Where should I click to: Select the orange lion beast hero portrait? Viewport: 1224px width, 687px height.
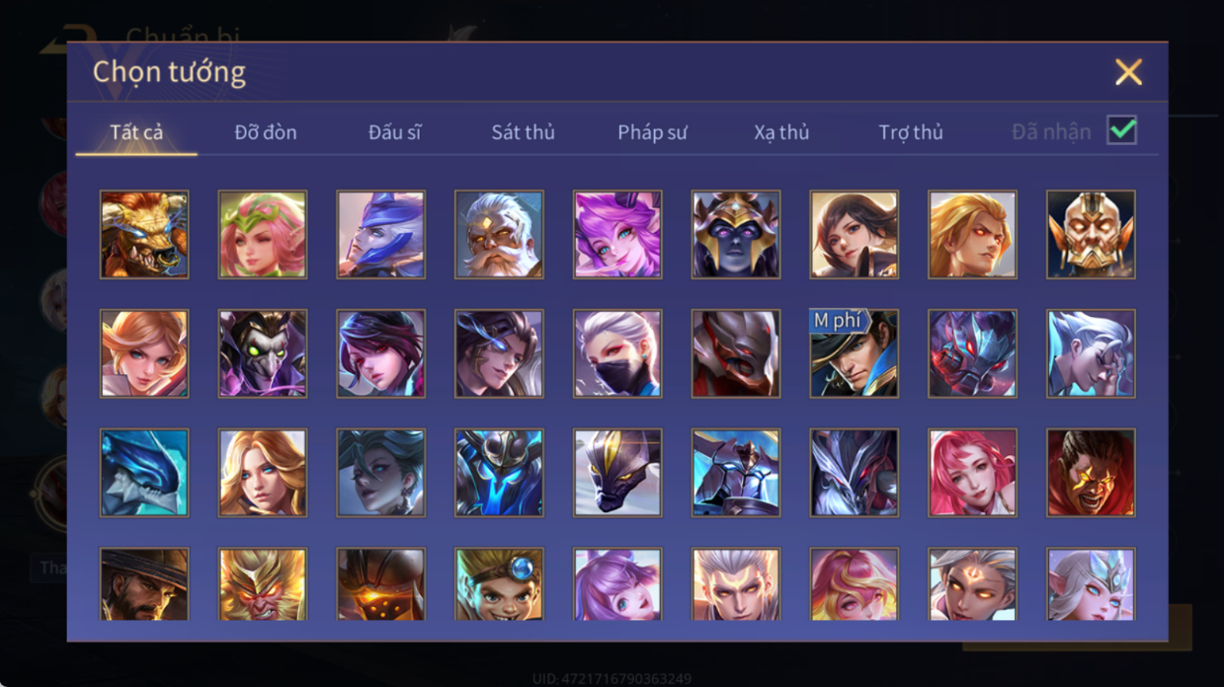click(x=144, y=235)
